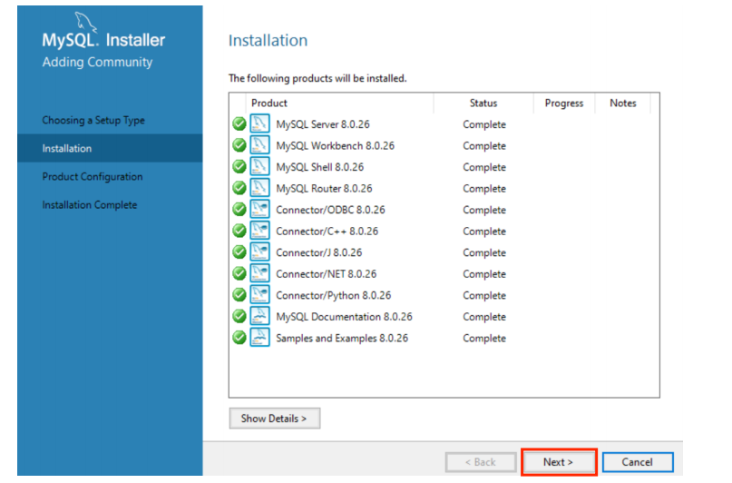Image resolution: width=732 pixels, height=483 pixels.
Task: Click green checkmark beside MySQL Shell
Action: [x=239, y=167]
